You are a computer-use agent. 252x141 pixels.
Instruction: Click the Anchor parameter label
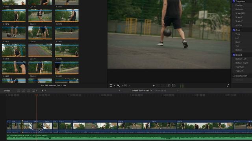[239, 25]
